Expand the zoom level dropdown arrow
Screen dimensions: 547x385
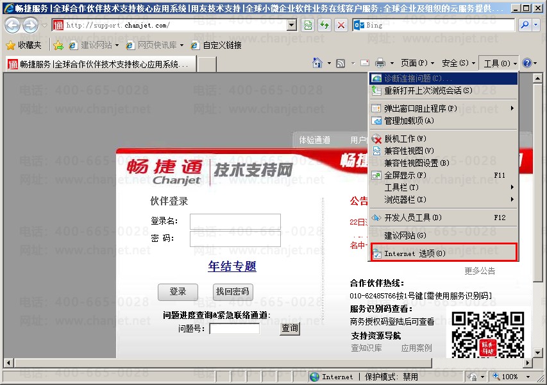[x=528, y=377]
